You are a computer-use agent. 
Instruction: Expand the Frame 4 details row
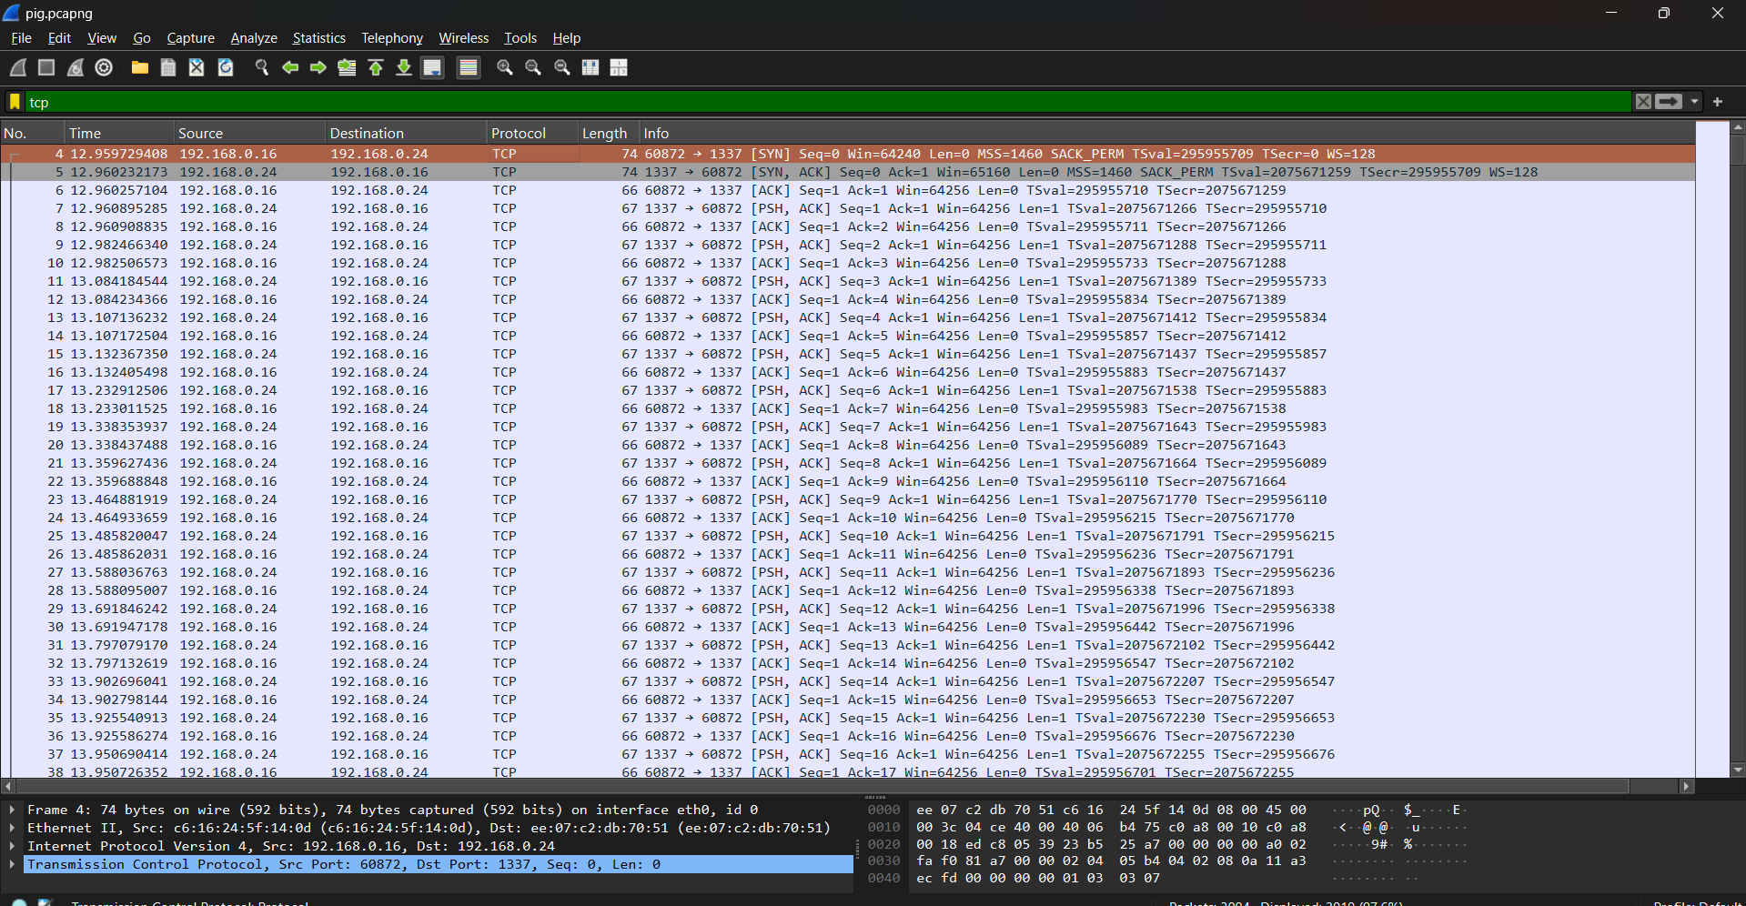[x=12, y=810]
